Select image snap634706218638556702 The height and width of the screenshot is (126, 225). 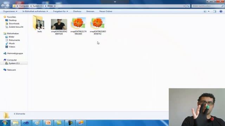98,26
